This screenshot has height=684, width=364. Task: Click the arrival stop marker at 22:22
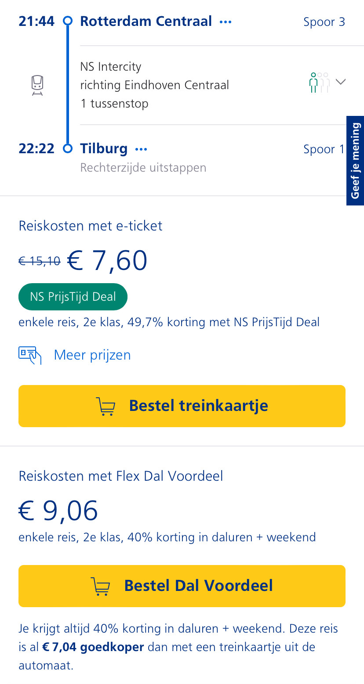(x=68, y=148)
